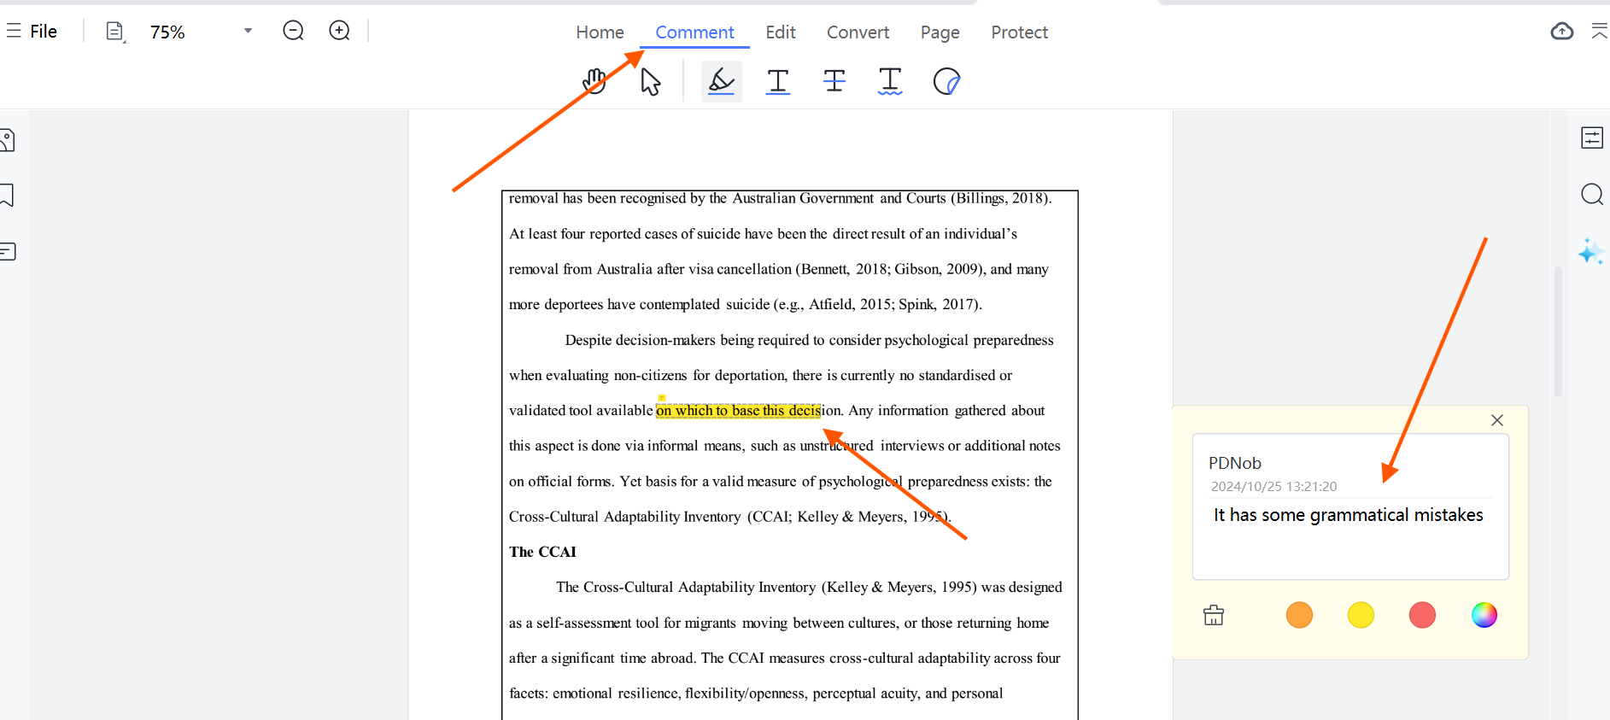Select the Sticky note tool
The width and height of the screenshot is (1610, 720).
pos(946,82)
